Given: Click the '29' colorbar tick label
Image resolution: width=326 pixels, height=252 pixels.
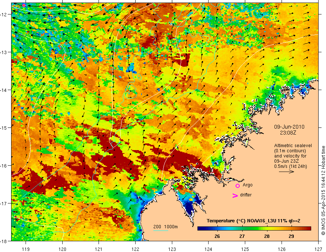Looking at the screenshot, I should 291,236.
